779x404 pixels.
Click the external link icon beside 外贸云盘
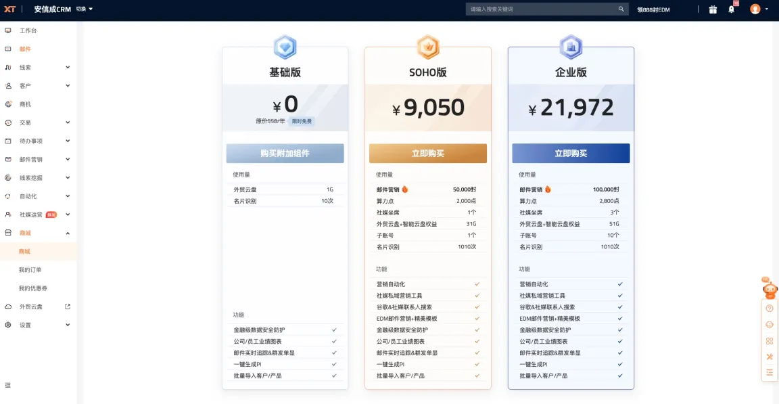click(x=68, y=307)
